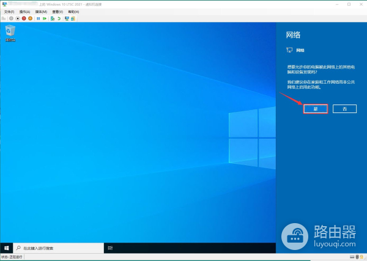The width and height of the screenshot is (367, 261).
Task: Click the keyboard icon in the status bar
Action: click(352, 257)
